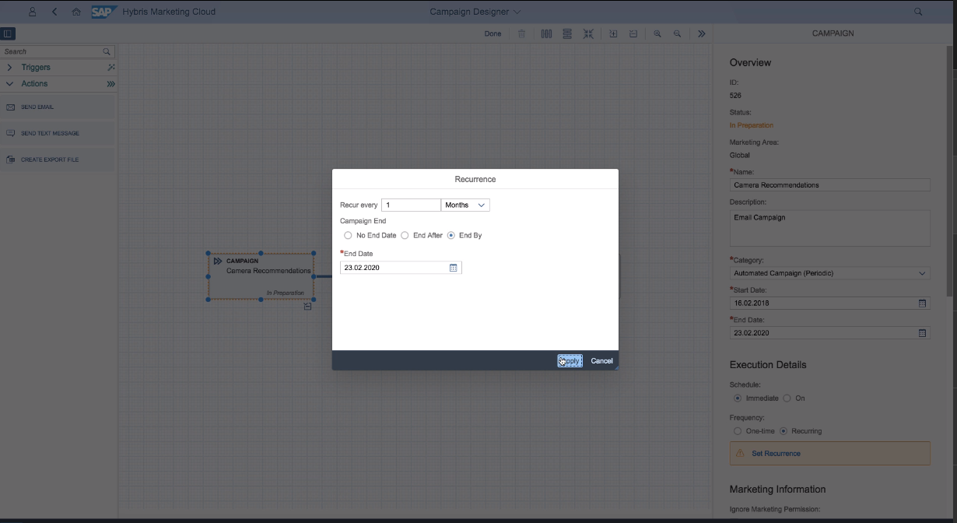957x523 pixels.
Task: Select the No End Date radio option
Action: coord(348,235)
